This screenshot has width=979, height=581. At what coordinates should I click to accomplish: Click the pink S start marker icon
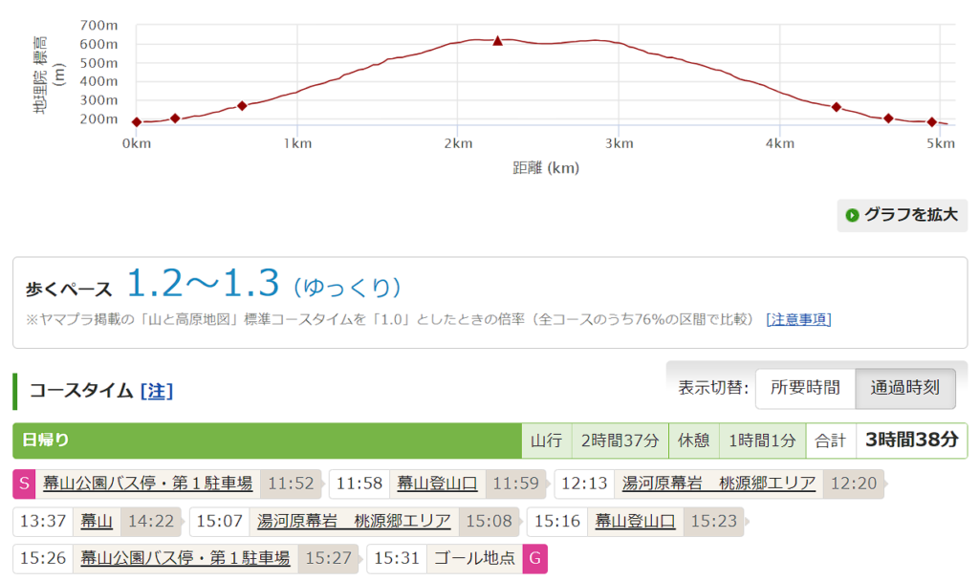click(24, 484)
